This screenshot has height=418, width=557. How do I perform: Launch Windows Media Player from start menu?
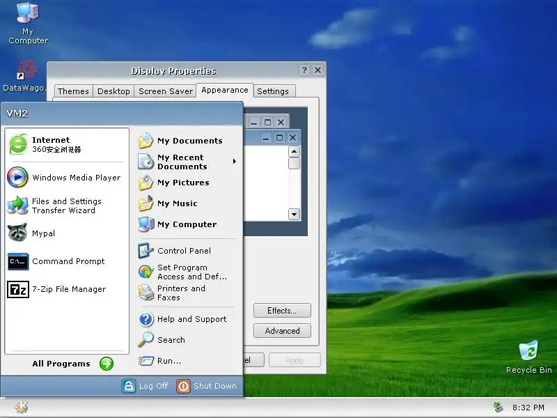pos(65,178)
